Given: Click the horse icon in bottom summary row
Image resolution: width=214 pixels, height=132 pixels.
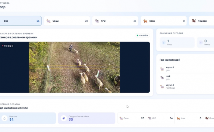Looking at the screenshot, I should pos(207,118).
